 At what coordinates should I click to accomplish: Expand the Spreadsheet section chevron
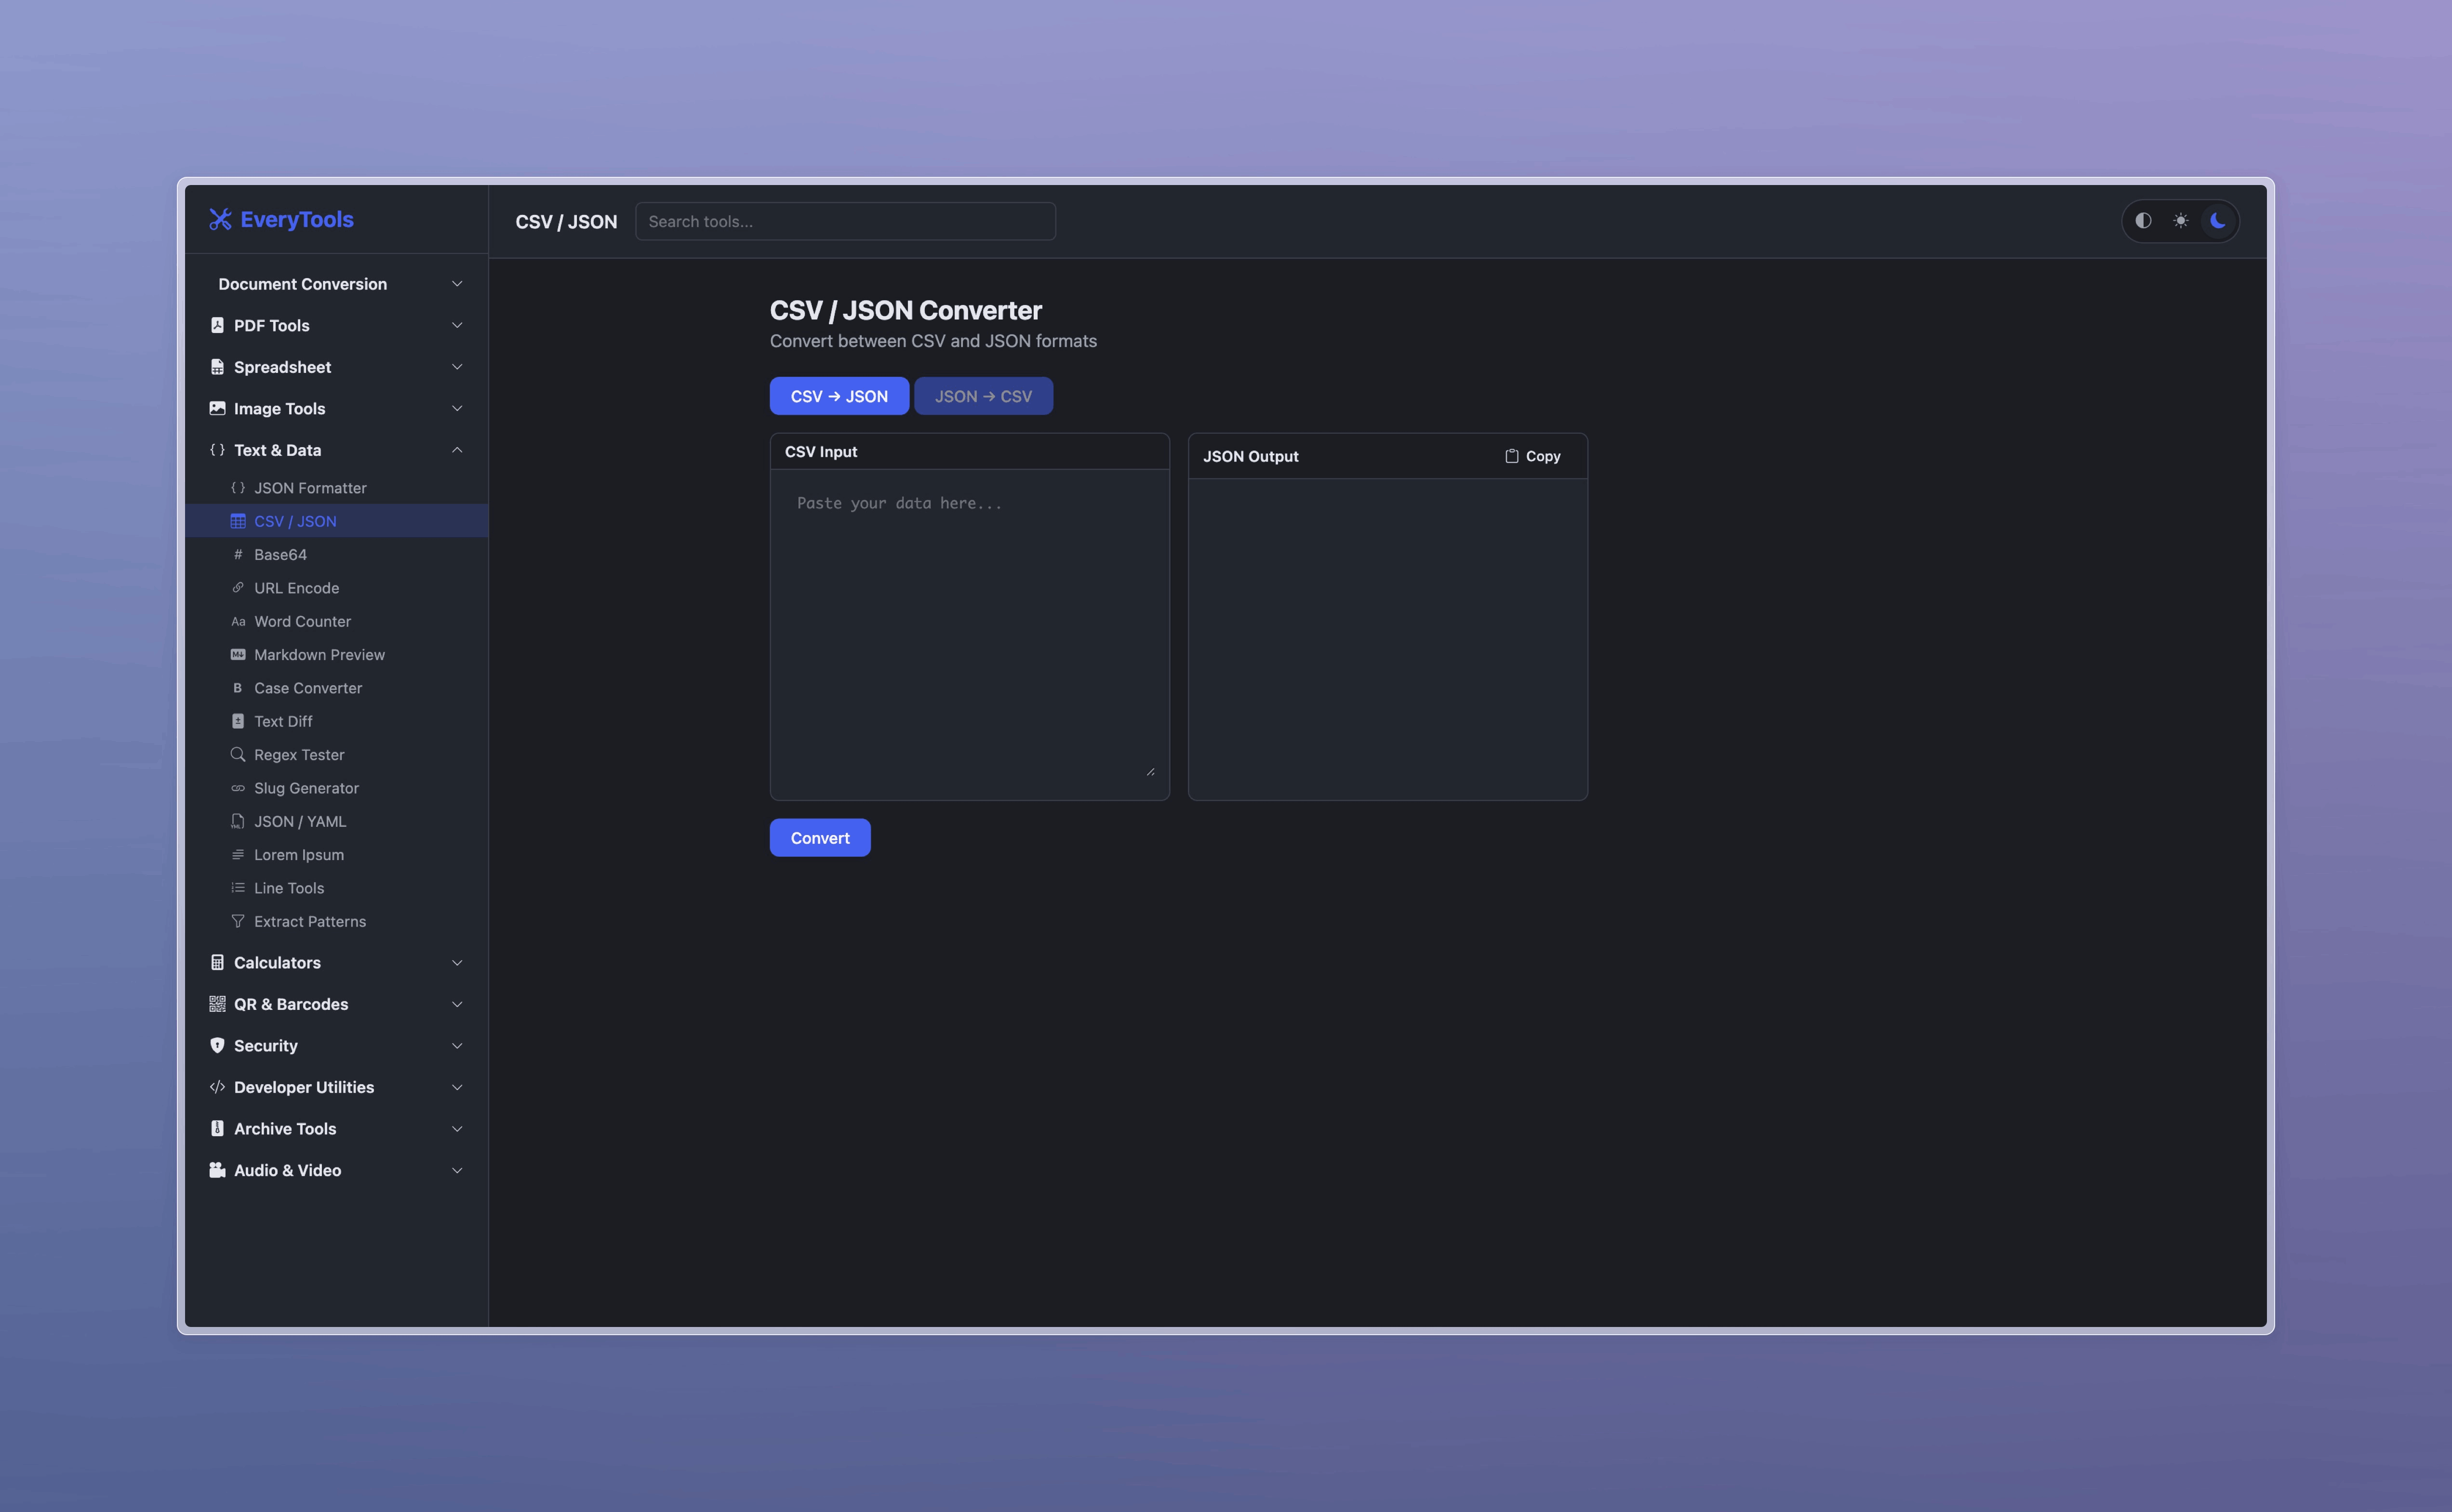(457, 367)
